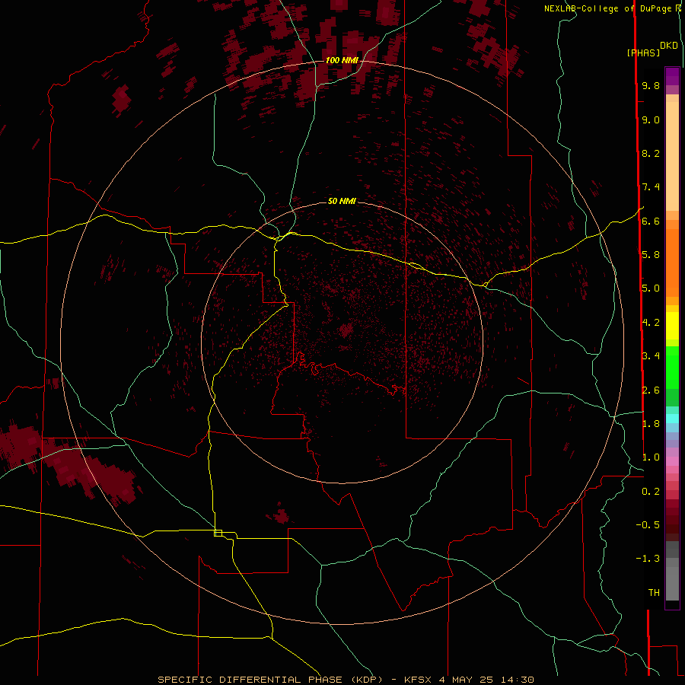Pick the pink band of the color bar
The image size is (685, 685).
coord(672,461)
